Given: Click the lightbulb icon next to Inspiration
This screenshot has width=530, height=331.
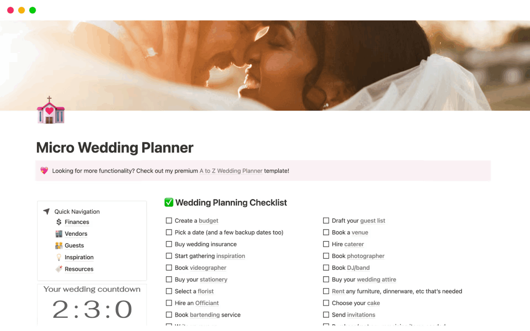Looking at the screenshot, I should coord(59,257).
